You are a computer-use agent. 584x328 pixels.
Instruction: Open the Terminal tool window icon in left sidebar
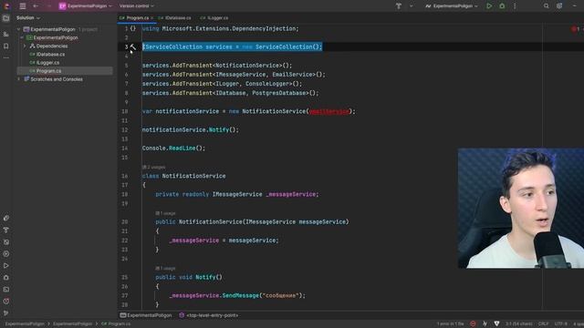(6, 290)
